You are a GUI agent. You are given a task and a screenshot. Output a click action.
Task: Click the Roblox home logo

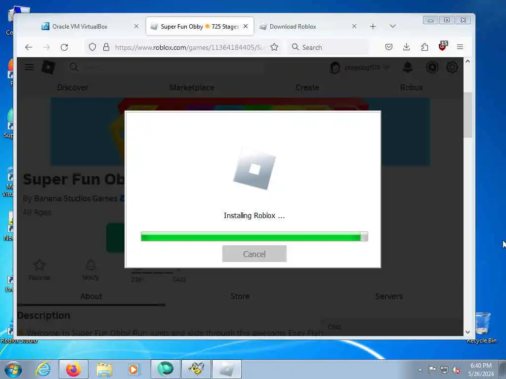[x=48, y=67]
